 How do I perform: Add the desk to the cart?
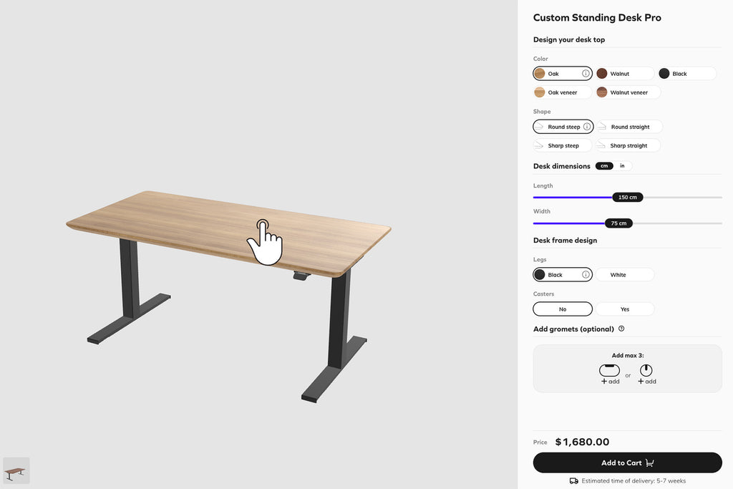(x=627, y=463)
